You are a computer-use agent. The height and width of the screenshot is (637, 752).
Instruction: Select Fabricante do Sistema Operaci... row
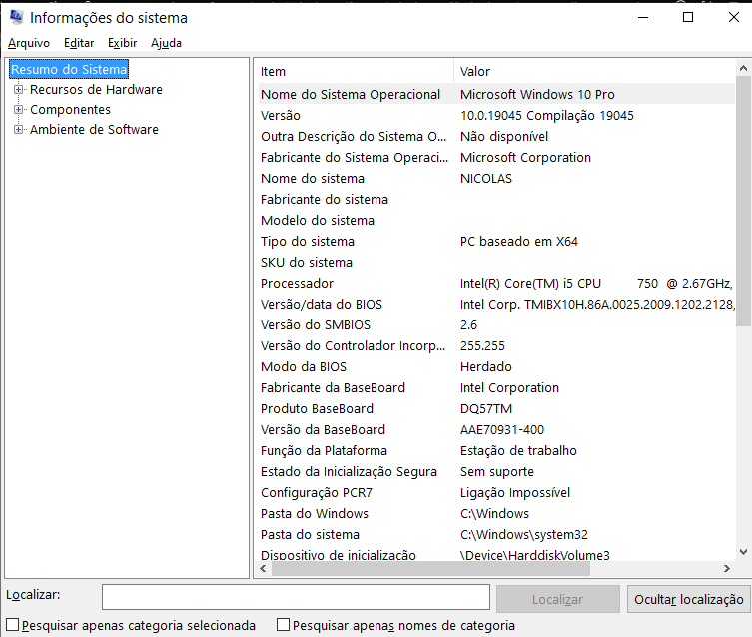tap(496, 157)
